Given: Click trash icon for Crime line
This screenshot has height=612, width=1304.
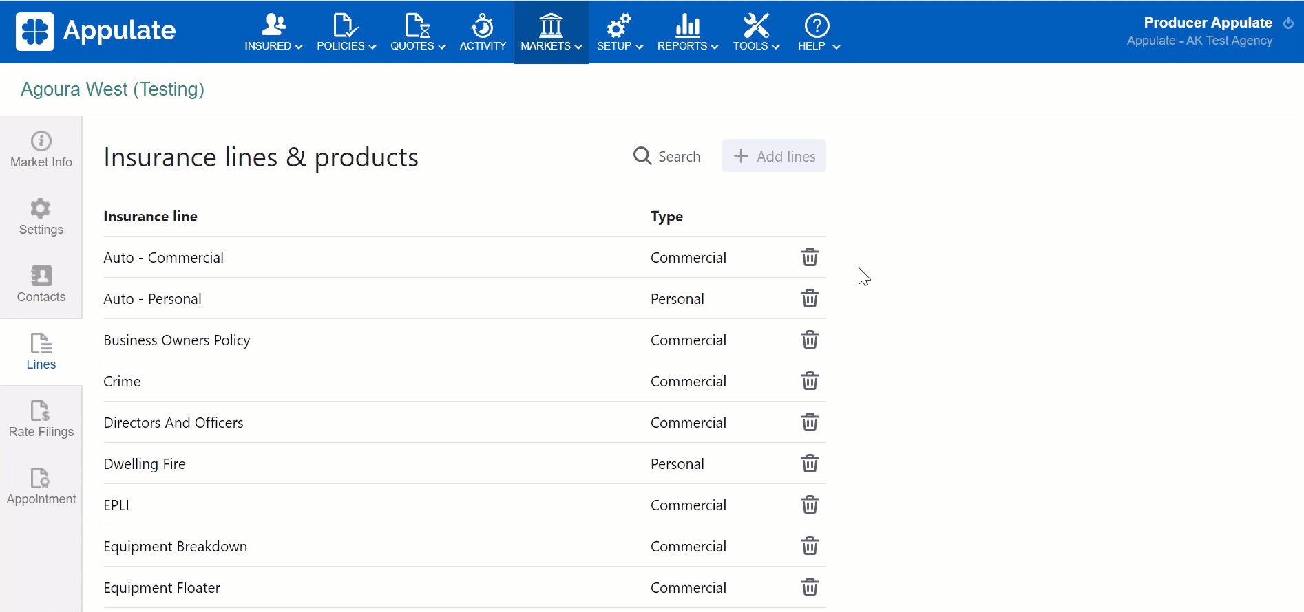Looking at the screenshot, I should pos(810,381).
